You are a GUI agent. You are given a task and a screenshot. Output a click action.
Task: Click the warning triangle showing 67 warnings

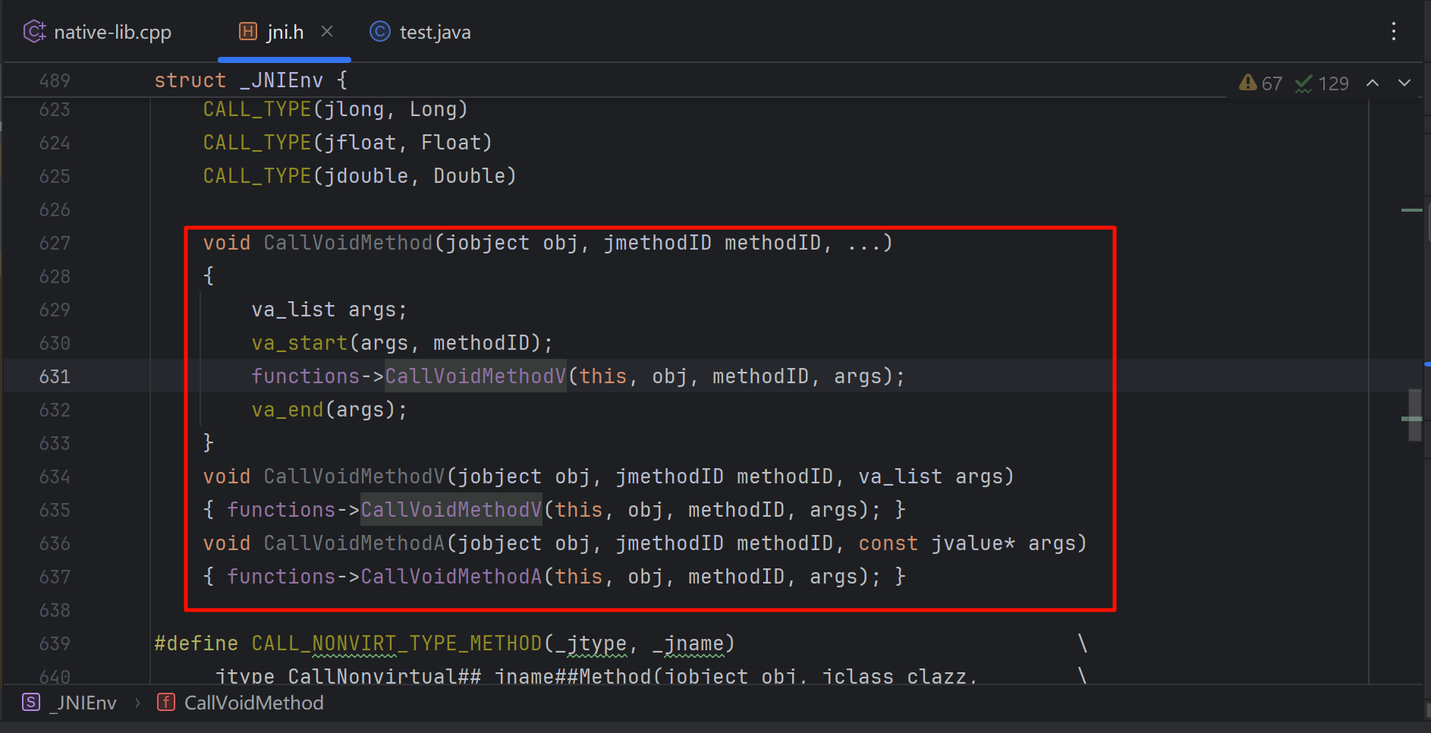(x=1247, y=83)
